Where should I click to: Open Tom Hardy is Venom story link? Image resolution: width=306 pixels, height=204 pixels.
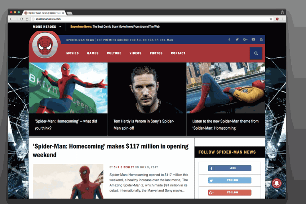[x=144, y=125]
